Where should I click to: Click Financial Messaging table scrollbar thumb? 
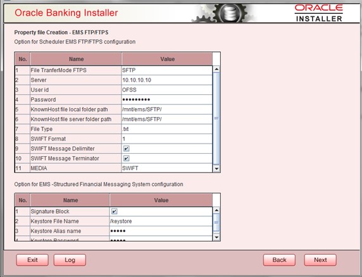[216, 223]
